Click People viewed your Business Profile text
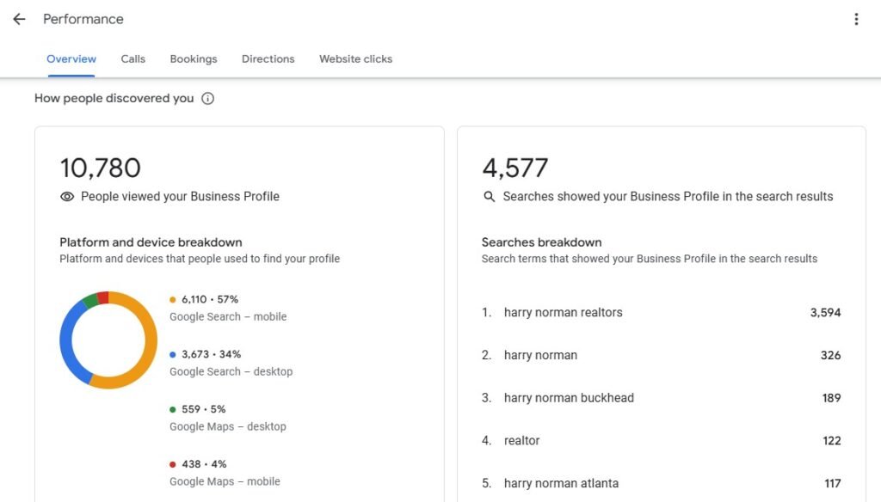This screenshot has height=502, width=881. (180, 197)
